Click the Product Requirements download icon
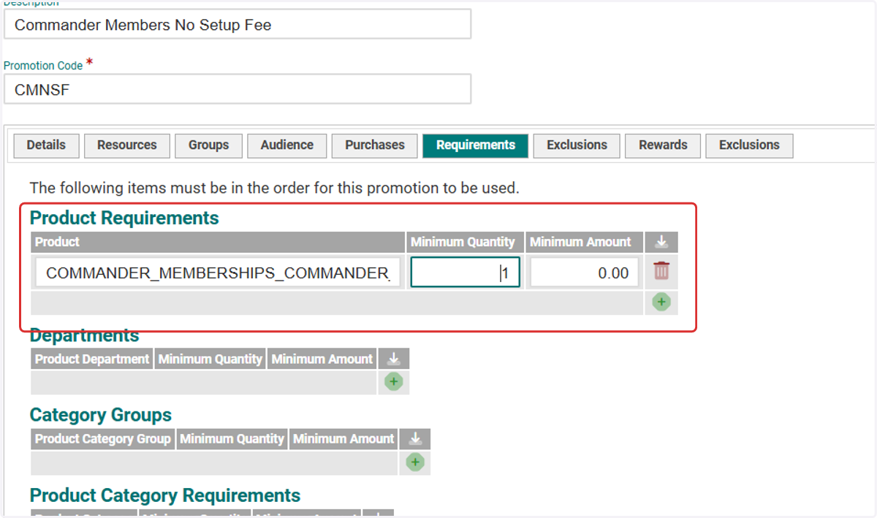The height and width of the screenshot is (518, 877). [x=661, y=242]
